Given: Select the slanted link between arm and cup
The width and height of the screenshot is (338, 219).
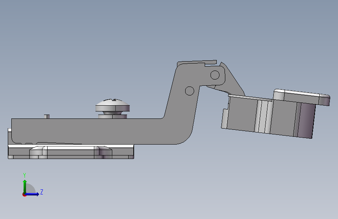Looking at the screenshot, I should tap(232, 80).
